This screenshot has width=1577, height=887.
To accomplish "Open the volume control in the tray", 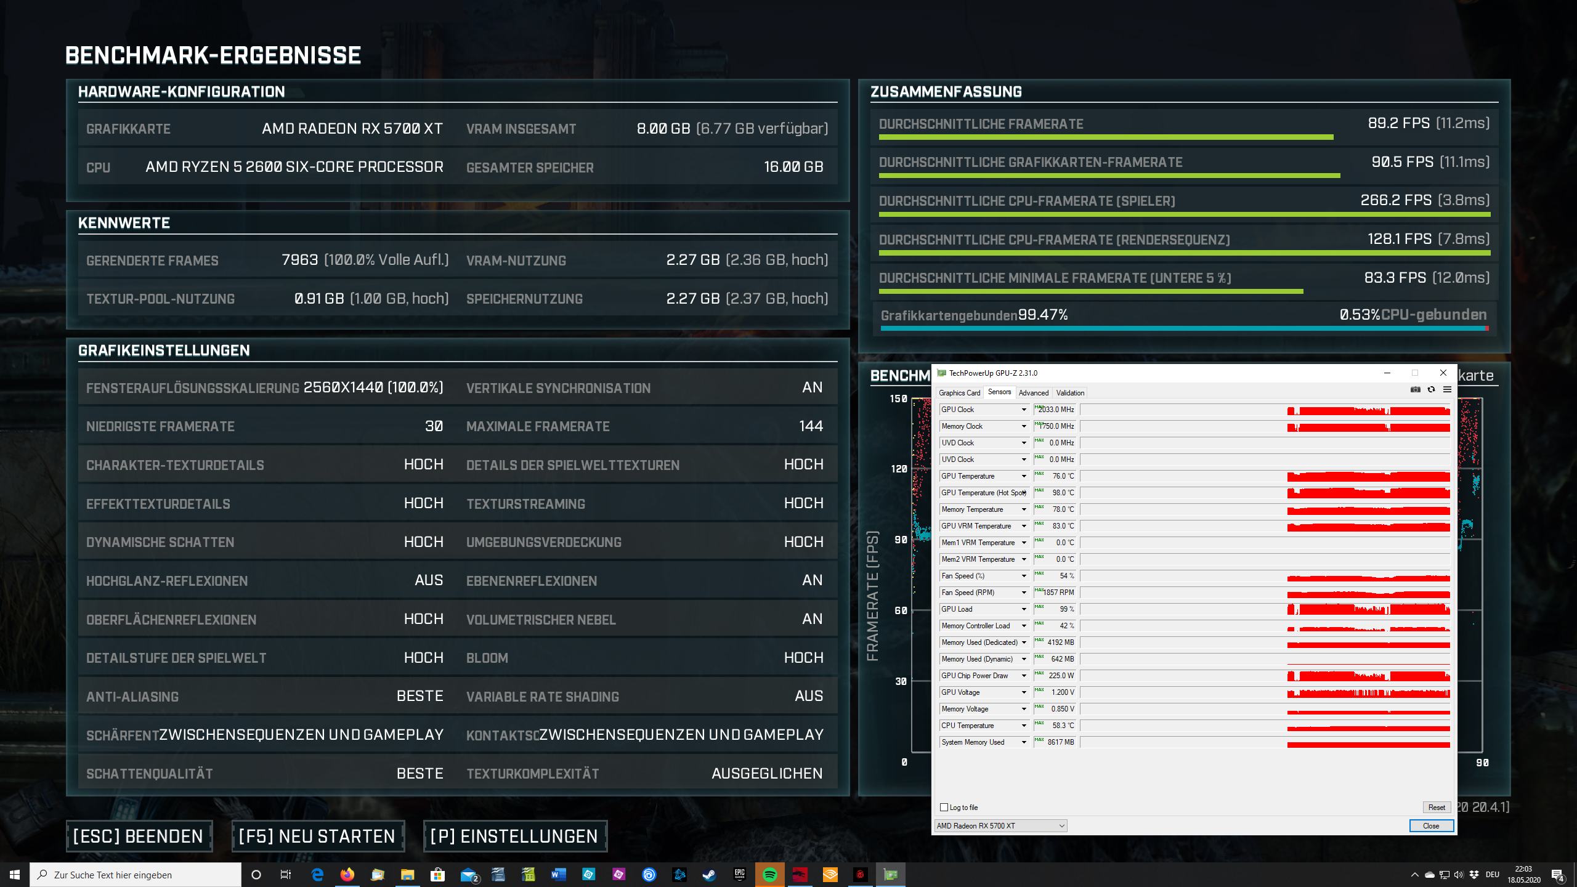I will (x=1458, y=875).
